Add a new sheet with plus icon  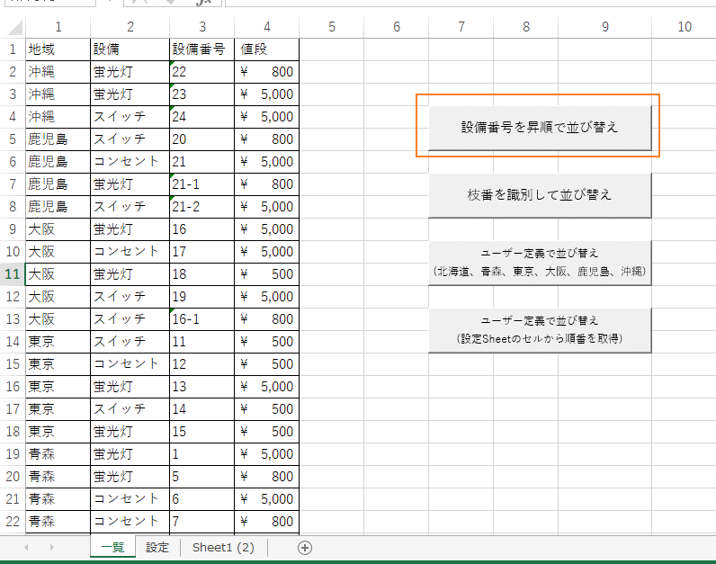pyautogui.click(x=305, y=548)
